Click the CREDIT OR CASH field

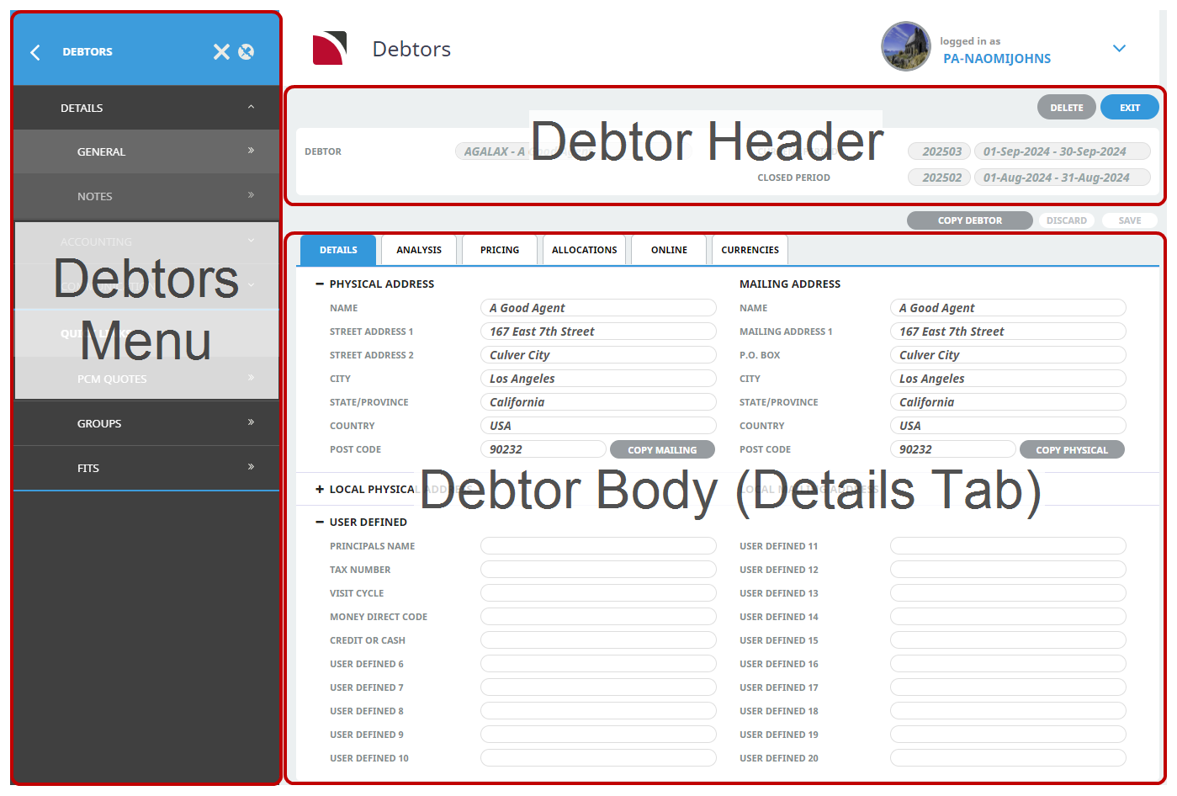pos(598,640)
